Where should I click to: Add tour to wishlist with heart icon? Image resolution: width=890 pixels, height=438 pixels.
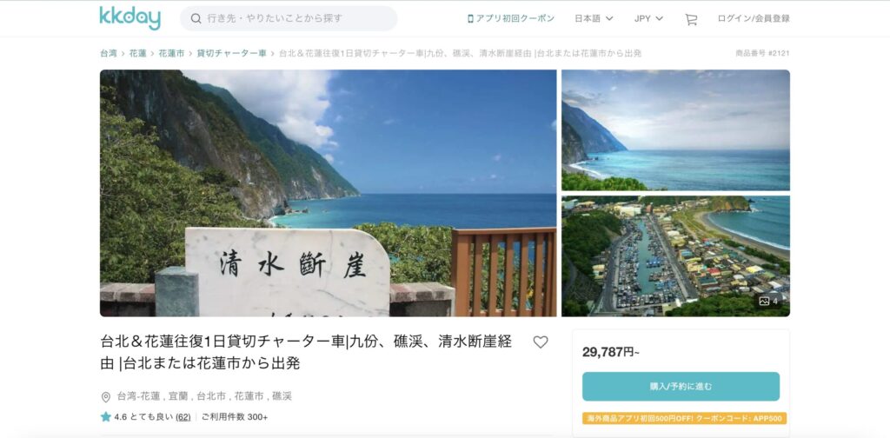541,342
